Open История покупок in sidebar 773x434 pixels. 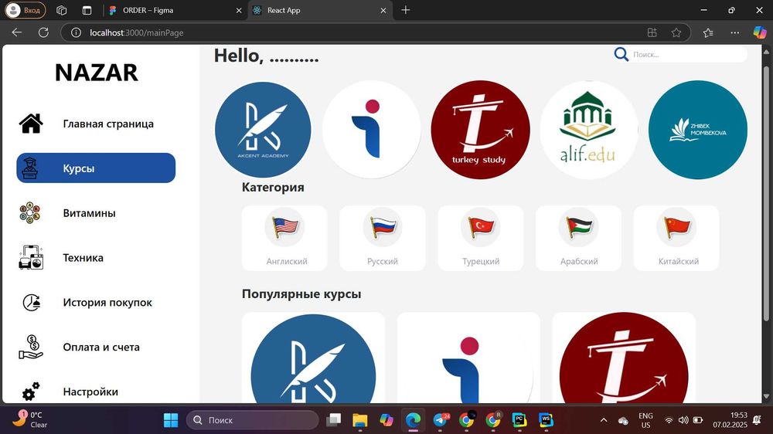pos(96,303)
